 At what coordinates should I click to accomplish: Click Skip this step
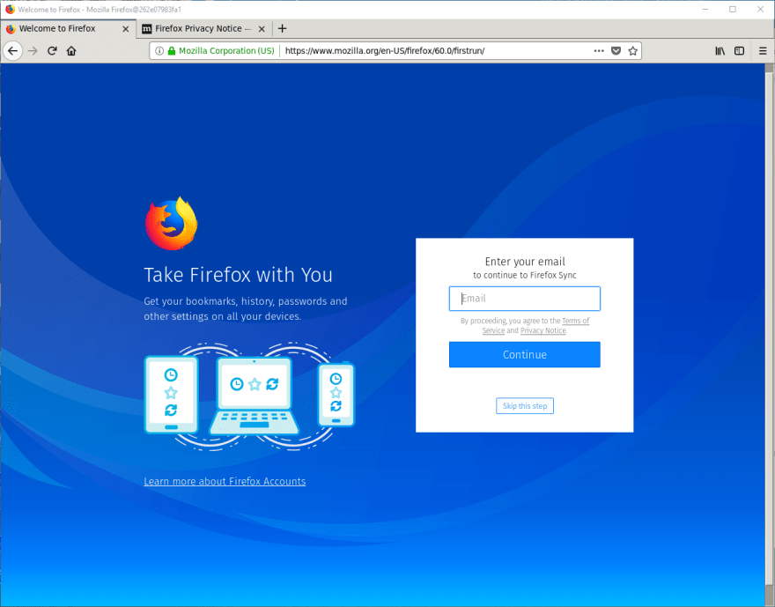(x=524, y=406)
